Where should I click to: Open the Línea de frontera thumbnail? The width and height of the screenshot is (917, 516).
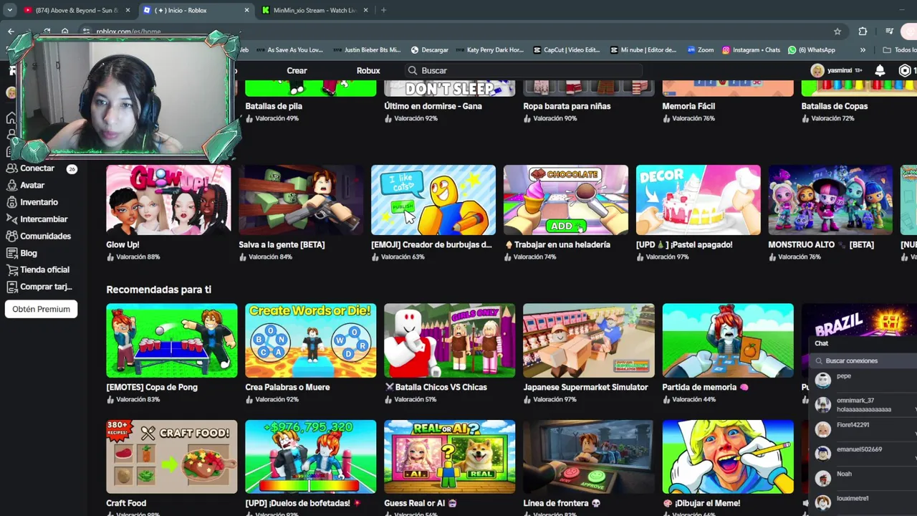pos(589,457)
